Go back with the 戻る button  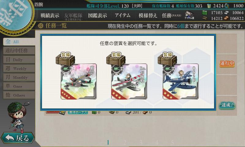pyautogui.click(x=18, y=138)
